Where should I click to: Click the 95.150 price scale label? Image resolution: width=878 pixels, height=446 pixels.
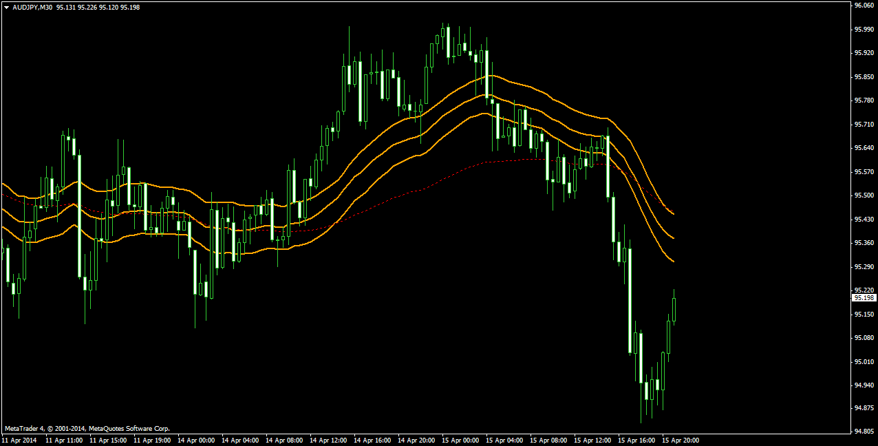(864, 315)
